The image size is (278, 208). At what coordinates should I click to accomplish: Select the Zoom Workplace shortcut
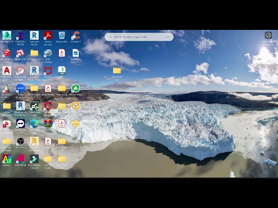click(20, 88)
